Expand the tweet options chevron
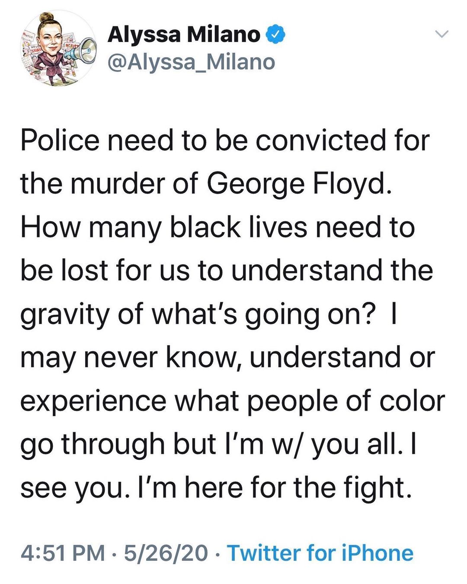Screen dimensions: 467x584 (x=442, y=34)
